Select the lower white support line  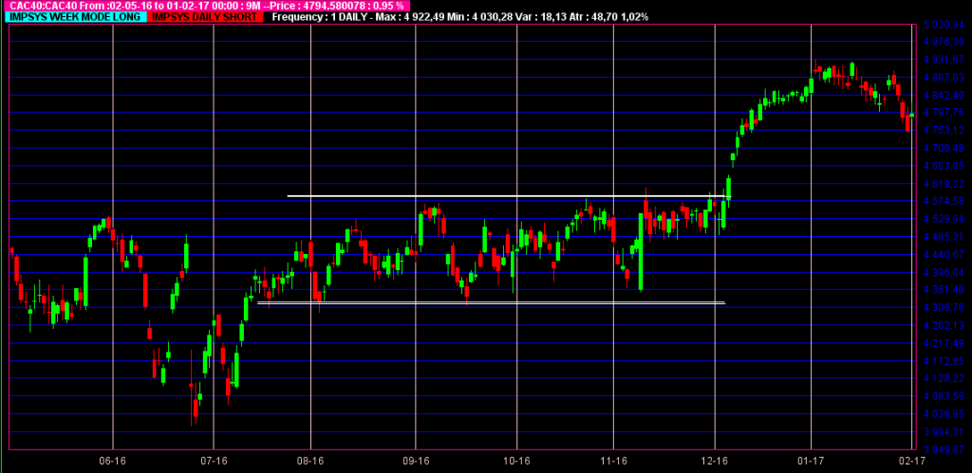[x=491, y=302]
